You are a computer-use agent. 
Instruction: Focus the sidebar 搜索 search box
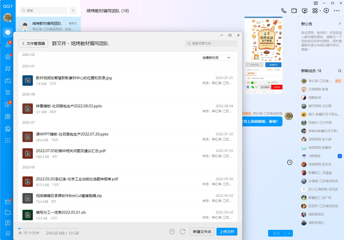(44, 10)
